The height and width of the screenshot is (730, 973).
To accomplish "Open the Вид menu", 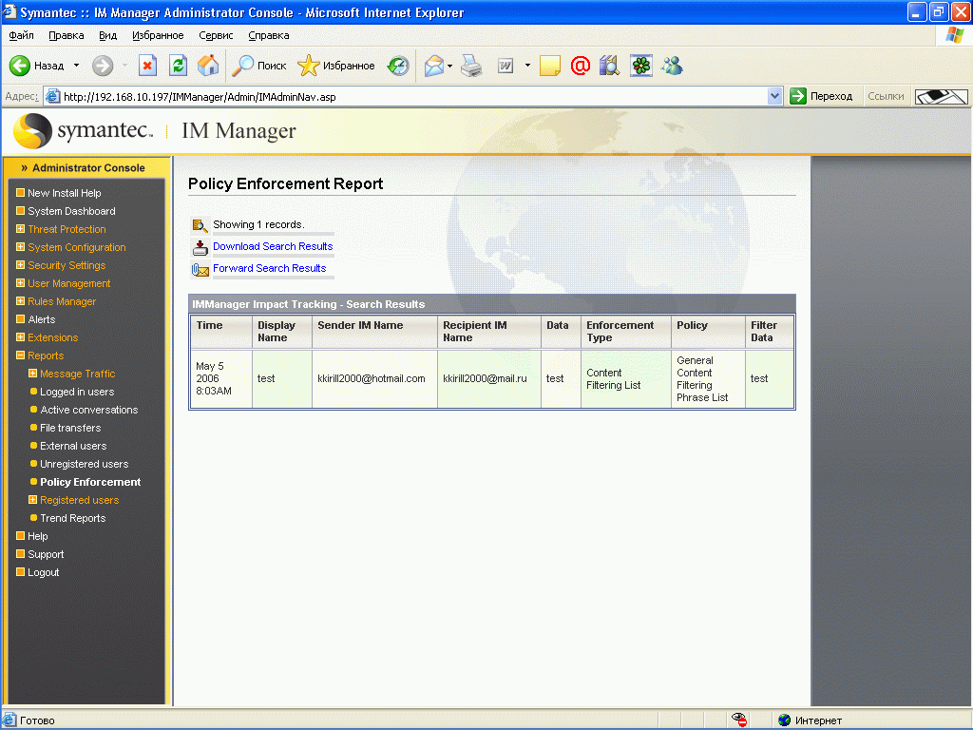I will (108, 35).
